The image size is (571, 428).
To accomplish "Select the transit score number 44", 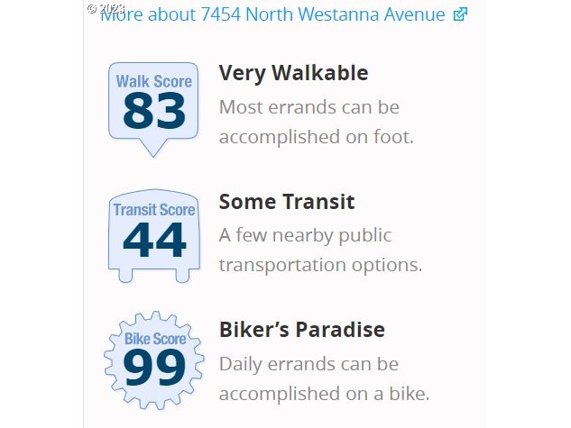I will (154, 241).
